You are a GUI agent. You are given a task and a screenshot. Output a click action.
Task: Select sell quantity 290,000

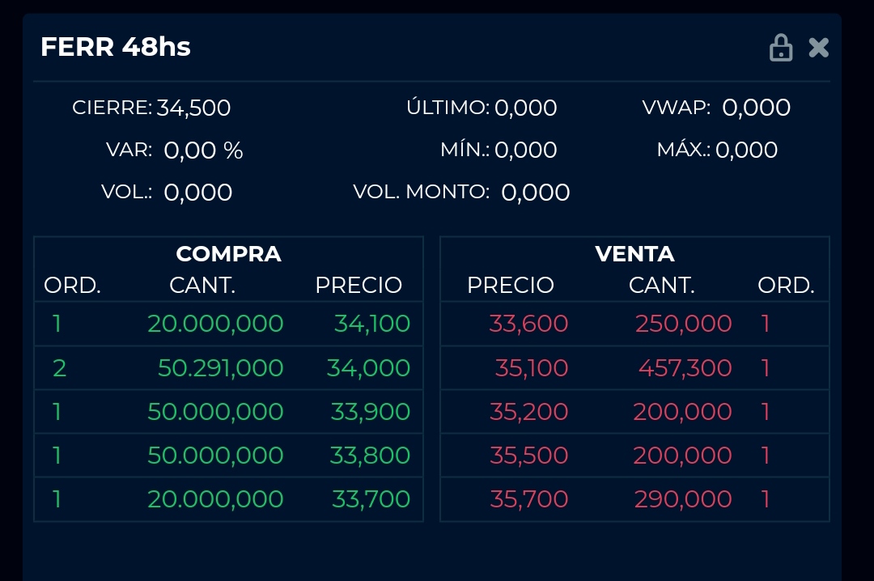683,499
